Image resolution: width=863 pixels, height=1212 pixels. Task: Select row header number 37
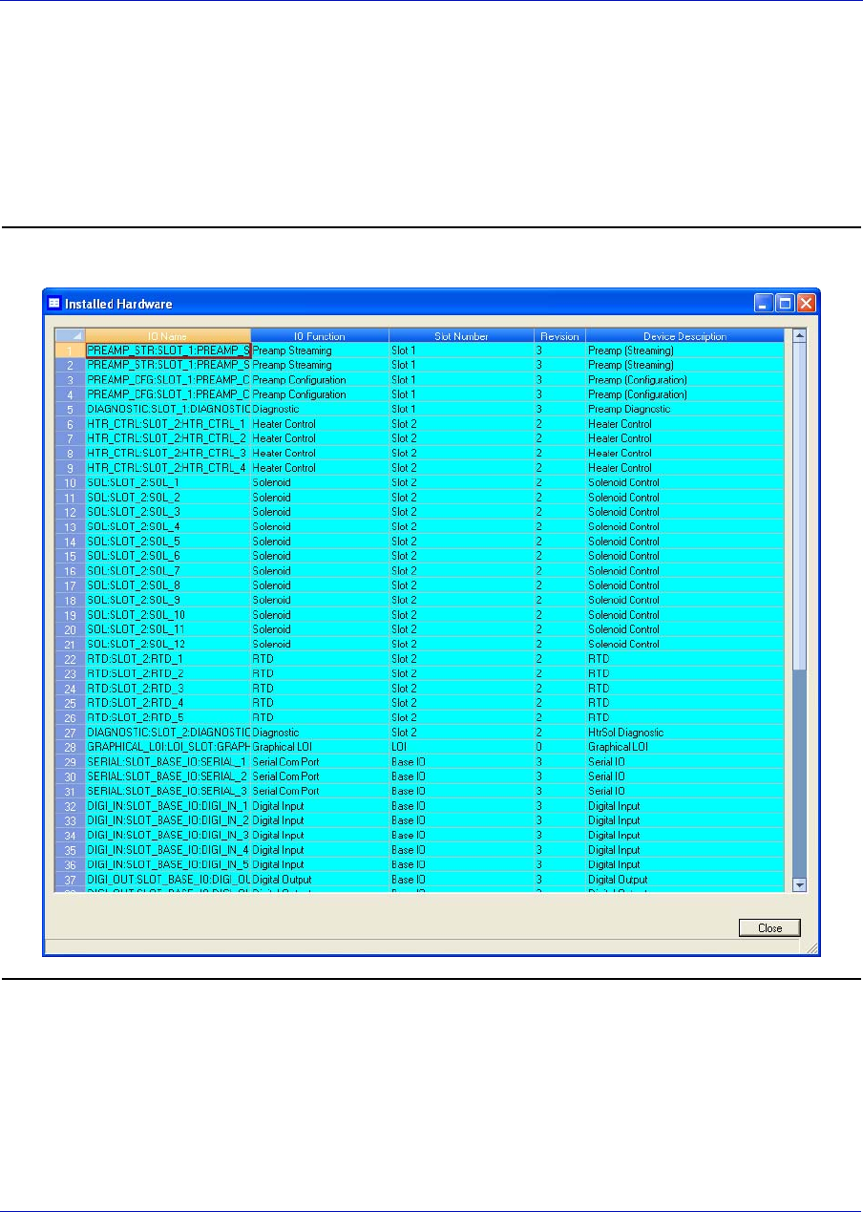(70, 880)
